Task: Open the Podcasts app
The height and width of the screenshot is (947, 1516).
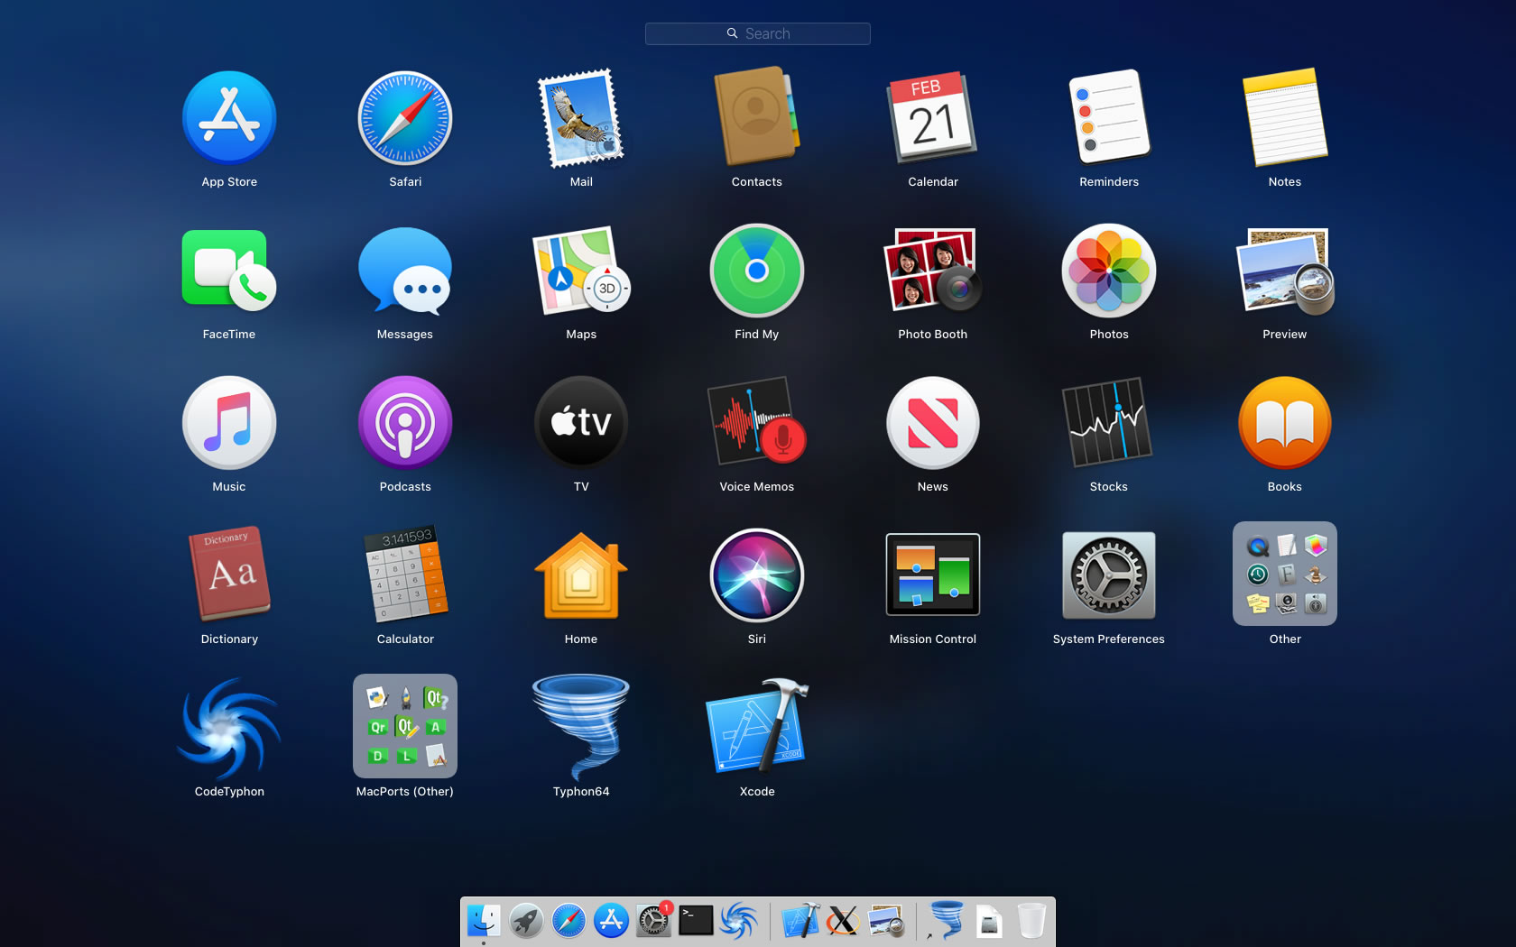Action: 405,423
